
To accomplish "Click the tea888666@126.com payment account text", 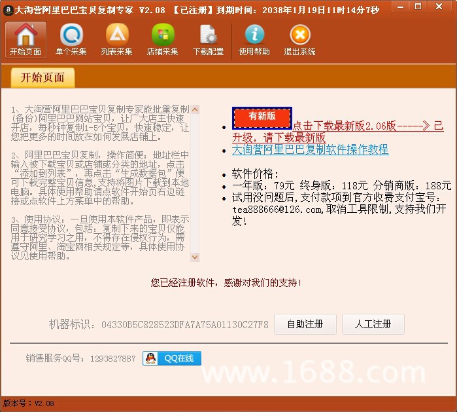I will click(x=277, y=210).
